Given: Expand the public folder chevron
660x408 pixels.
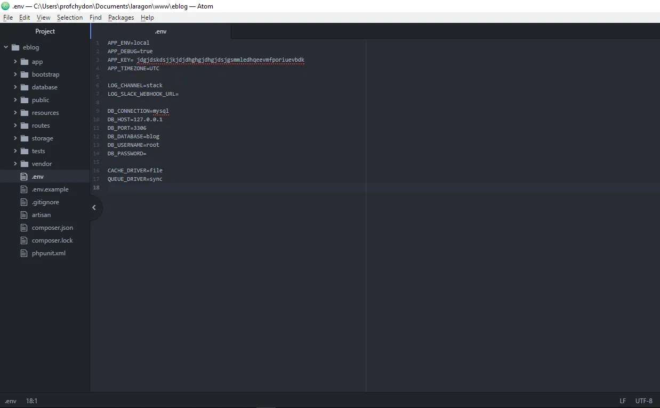Looking at the screenshot, I should tap(15, 100).
